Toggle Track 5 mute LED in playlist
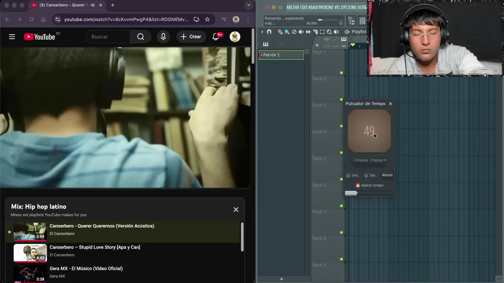This screenshot has width=504, height=283. click(341, 179)
